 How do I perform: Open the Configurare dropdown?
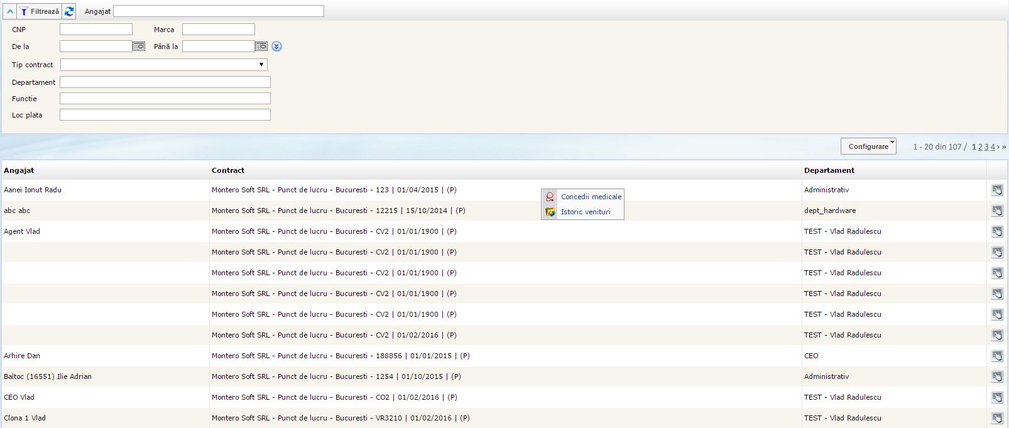[x=868, y=146]
